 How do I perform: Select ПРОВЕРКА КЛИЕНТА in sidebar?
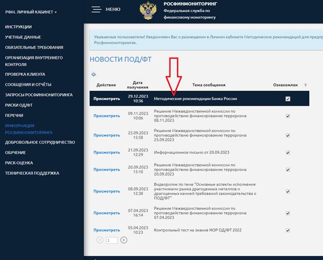[x=25, y=74]
